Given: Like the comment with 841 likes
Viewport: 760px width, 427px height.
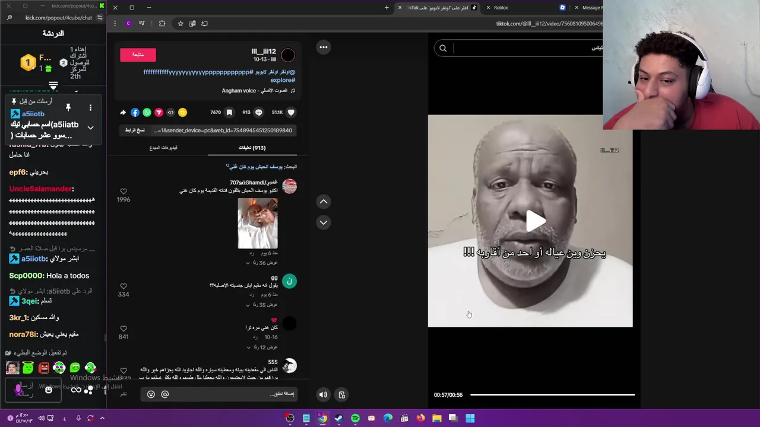Looking at the screenshot, I should coord(123,329).
